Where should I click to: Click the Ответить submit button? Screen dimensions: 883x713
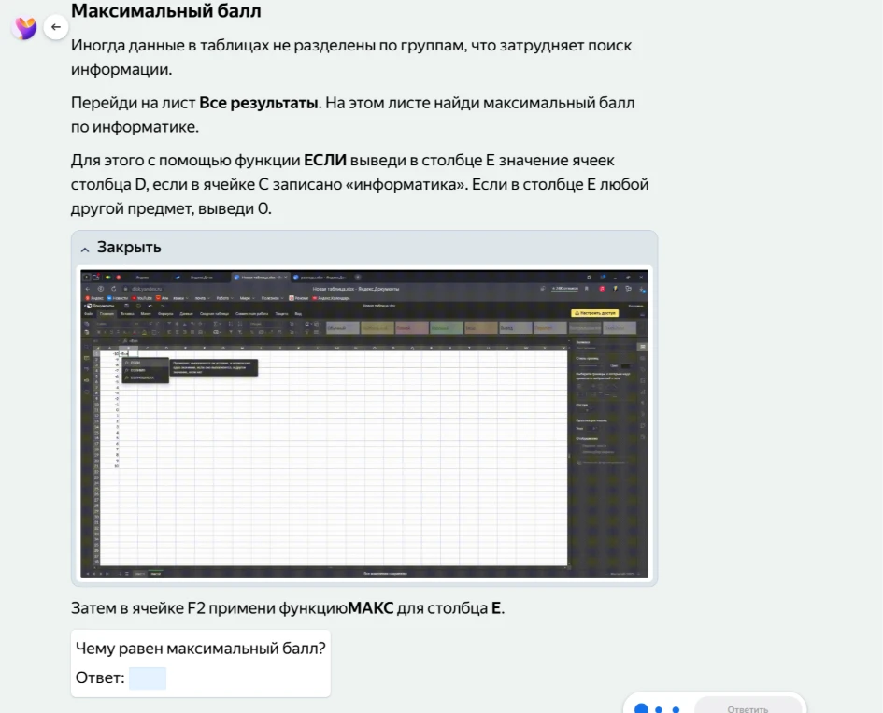(748, 707)
